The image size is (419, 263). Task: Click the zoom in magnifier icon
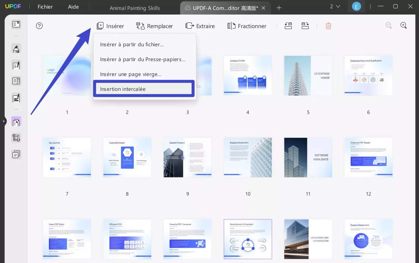point(403,25)
